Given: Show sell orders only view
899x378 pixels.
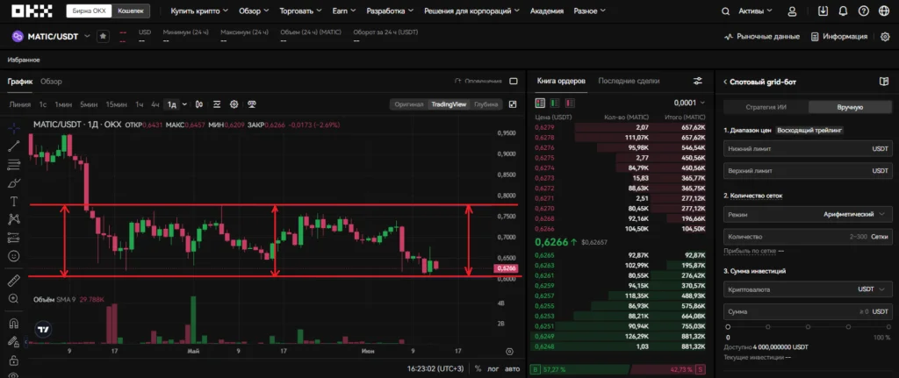Looking at the screenshot, I should 569,103.
